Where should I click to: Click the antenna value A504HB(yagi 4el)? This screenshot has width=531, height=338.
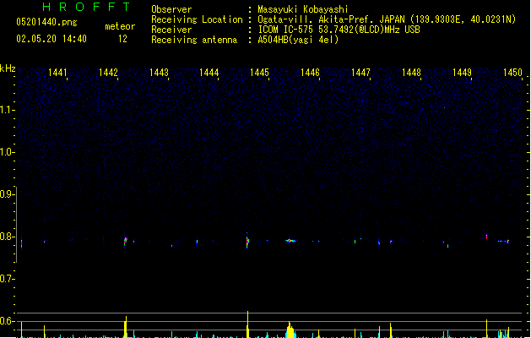(298, 40)
